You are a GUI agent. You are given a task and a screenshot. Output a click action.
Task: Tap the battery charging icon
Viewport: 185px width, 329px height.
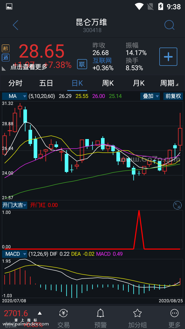point(161,6)
